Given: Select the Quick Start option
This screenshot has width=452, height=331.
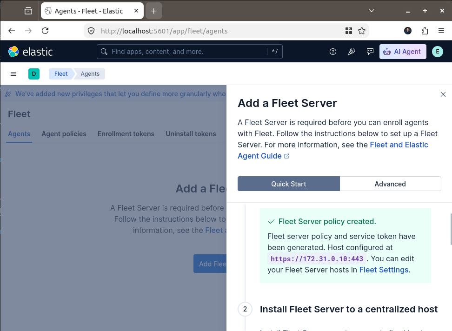Looking at the screenshot, I should [x=289, y=184].
